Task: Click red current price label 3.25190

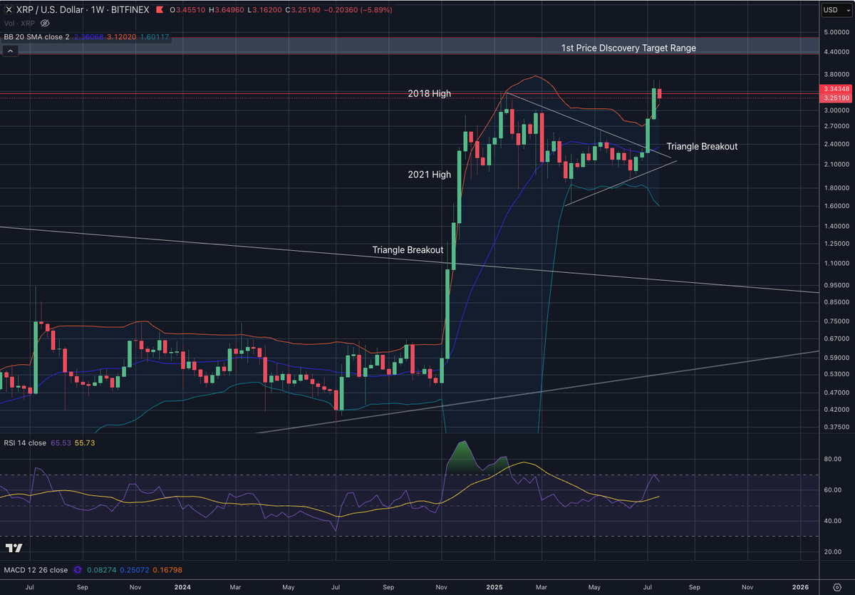Action: coord(835,97)
